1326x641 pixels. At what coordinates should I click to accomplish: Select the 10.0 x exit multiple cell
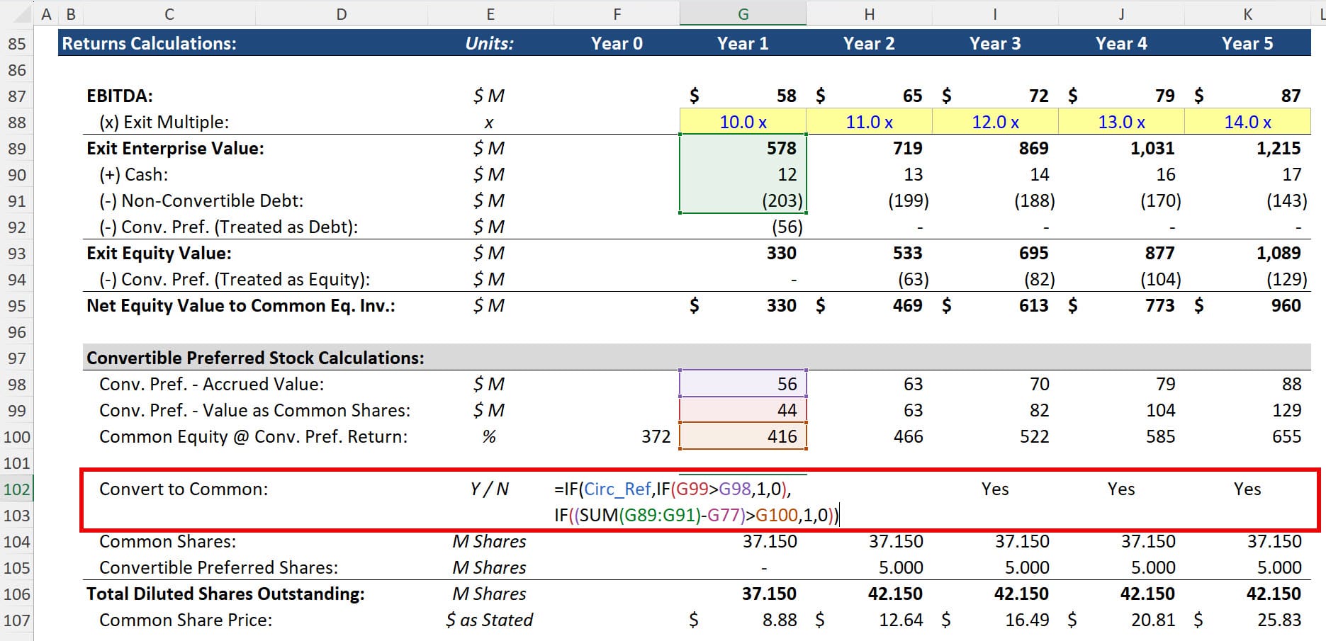(742, 121)
